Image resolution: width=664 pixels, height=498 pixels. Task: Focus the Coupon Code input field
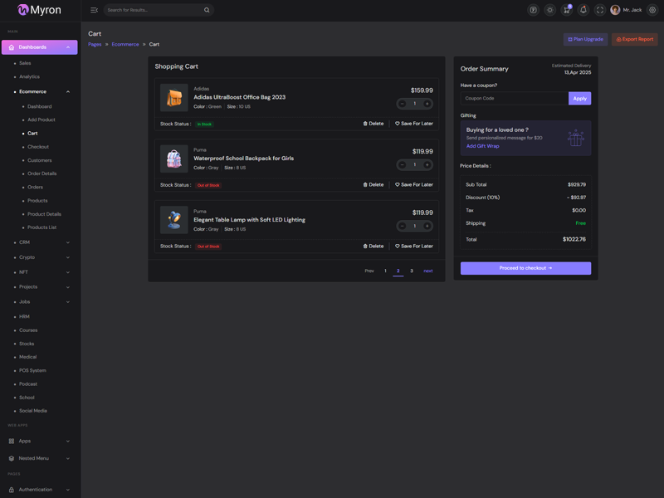(x=514, y=98)
